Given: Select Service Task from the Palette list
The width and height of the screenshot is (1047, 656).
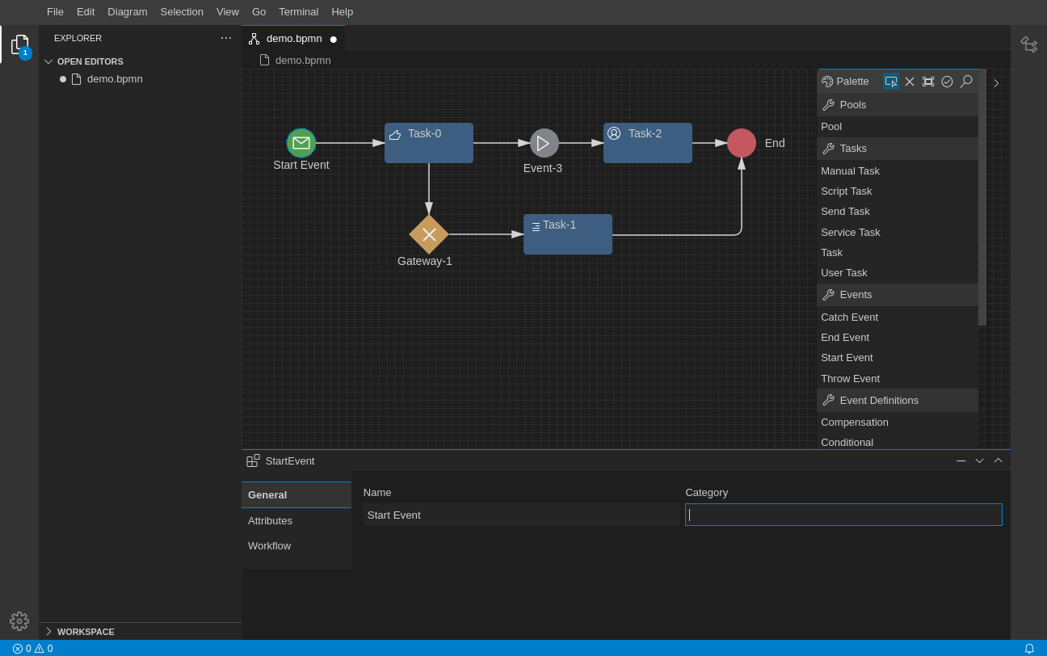Looking at the screenshot, I should click(851, 232).
